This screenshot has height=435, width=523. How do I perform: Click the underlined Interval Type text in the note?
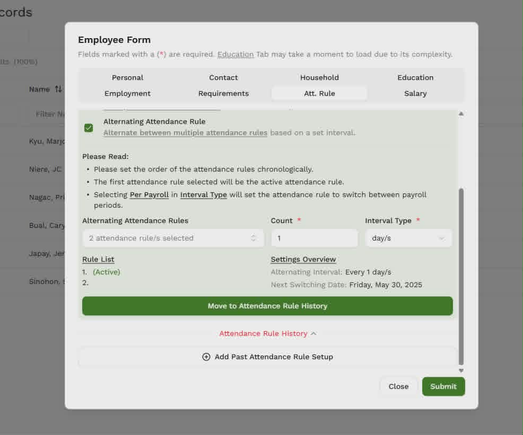pyautogui.click(x=204, y=194)
